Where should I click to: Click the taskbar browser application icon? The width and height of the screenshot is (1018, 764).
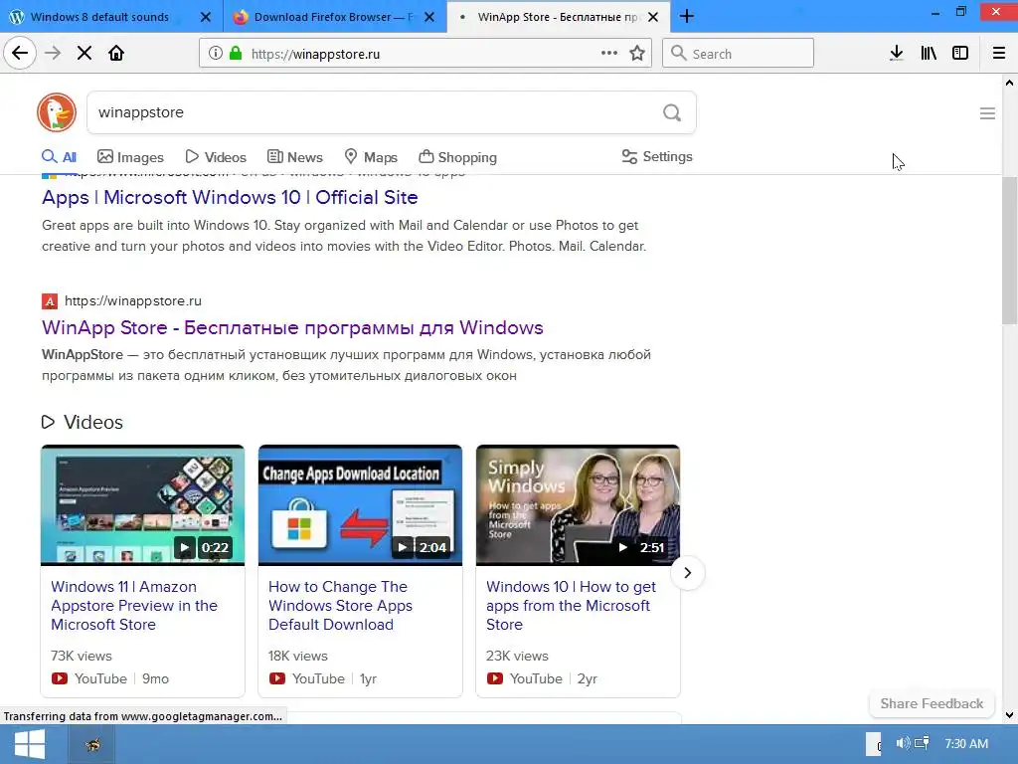coord(92,744)
